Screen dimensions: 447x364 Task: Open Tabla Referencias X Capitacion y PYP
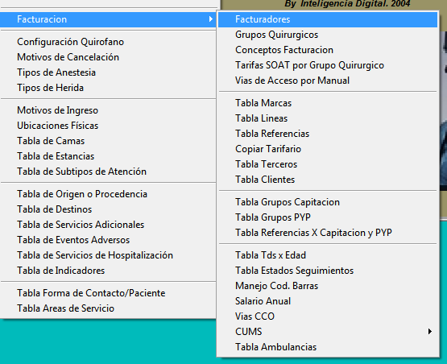328,233
